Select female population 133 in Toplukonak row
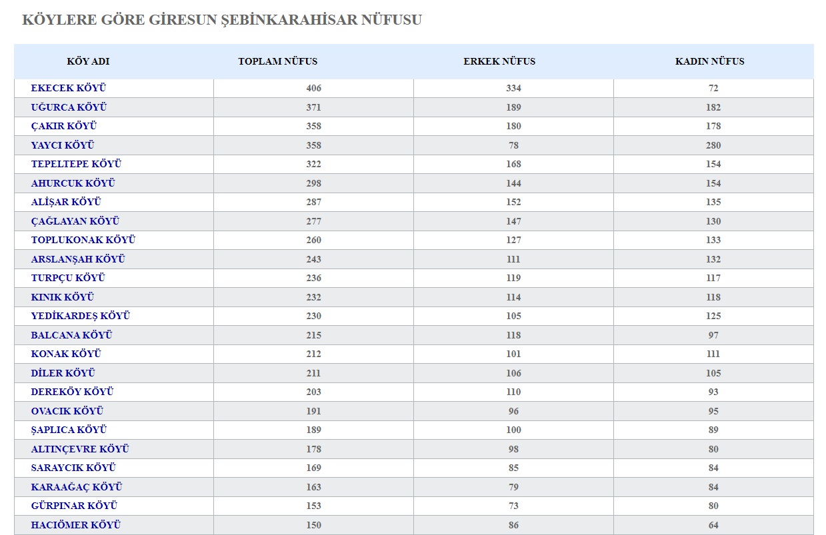The width and height of the screenshot is (826, 535). pos(714,240)
